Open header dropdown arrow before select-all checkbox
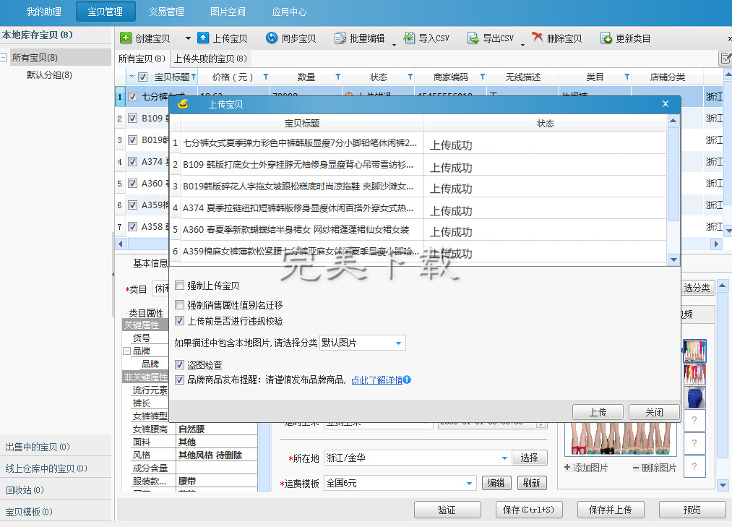This screenshot has width=732, height=527. tap(132, 76)
